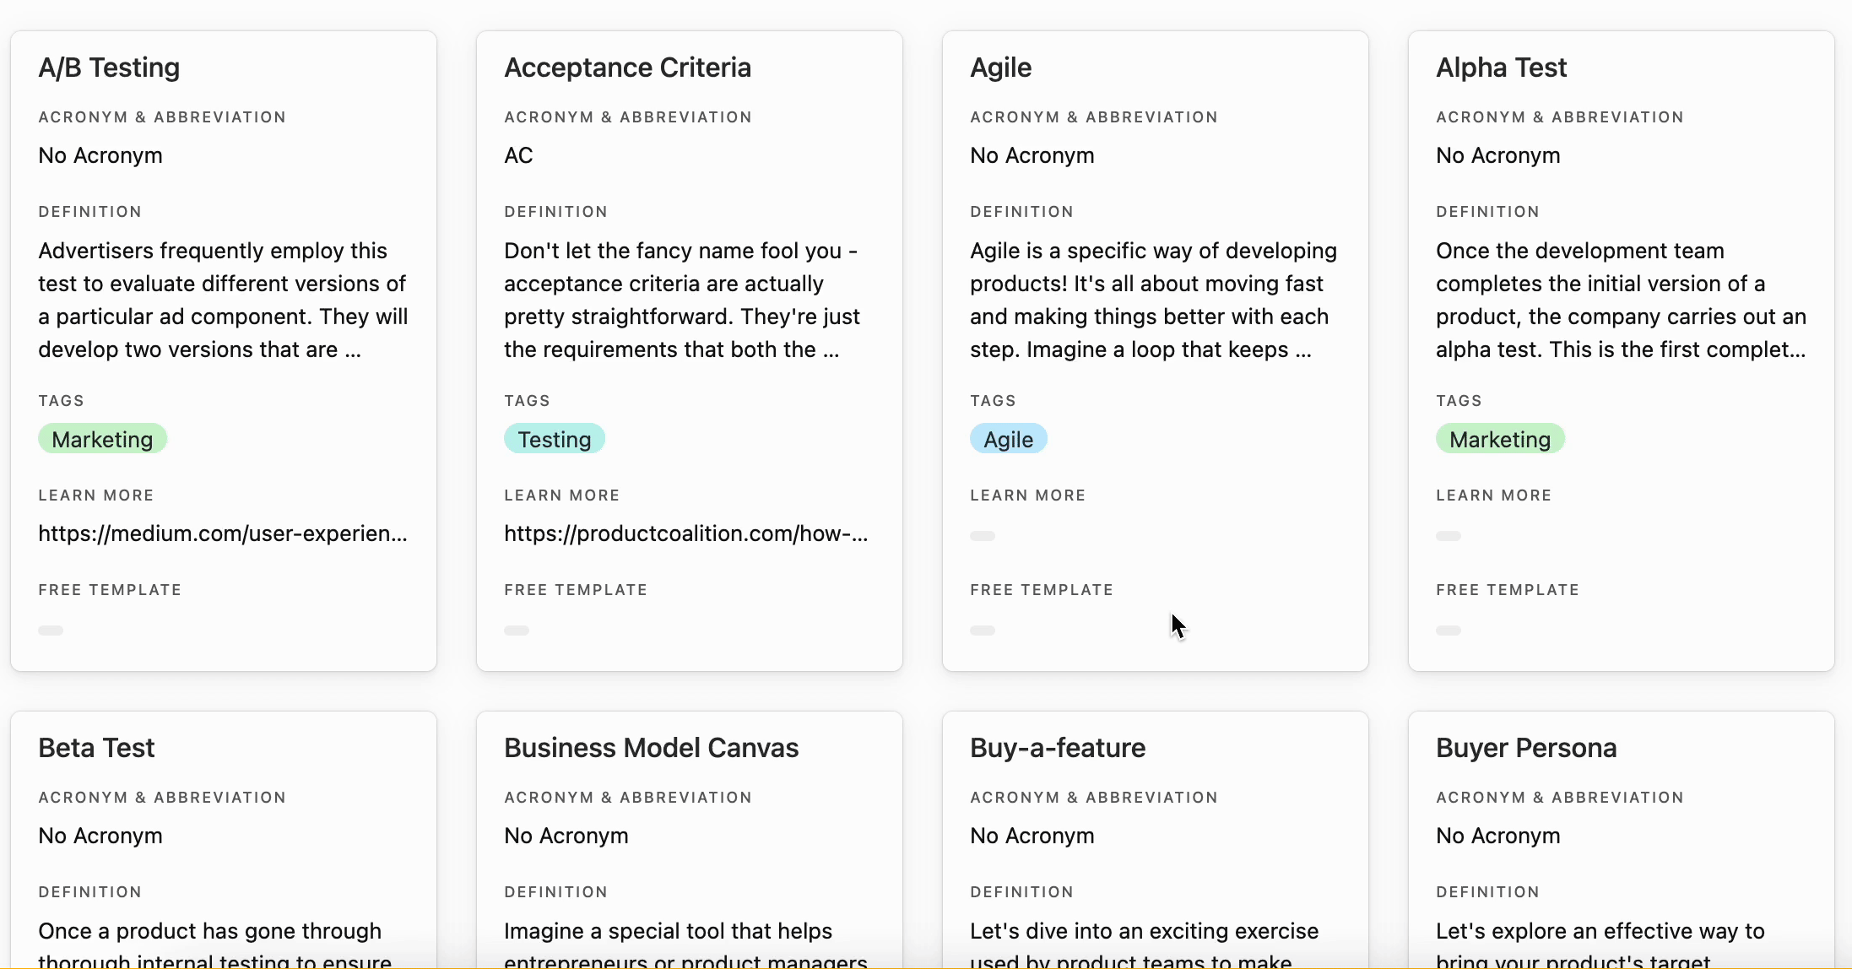Select the Testing tag on Acceptance Criteria

point(554,439)
